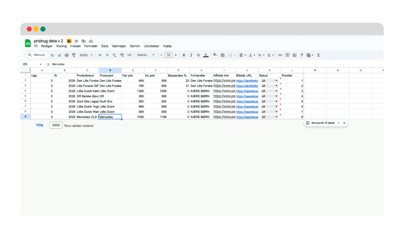Select the paint format tool
The width and height of the screenshot is (404, 227).
(74, 55)
